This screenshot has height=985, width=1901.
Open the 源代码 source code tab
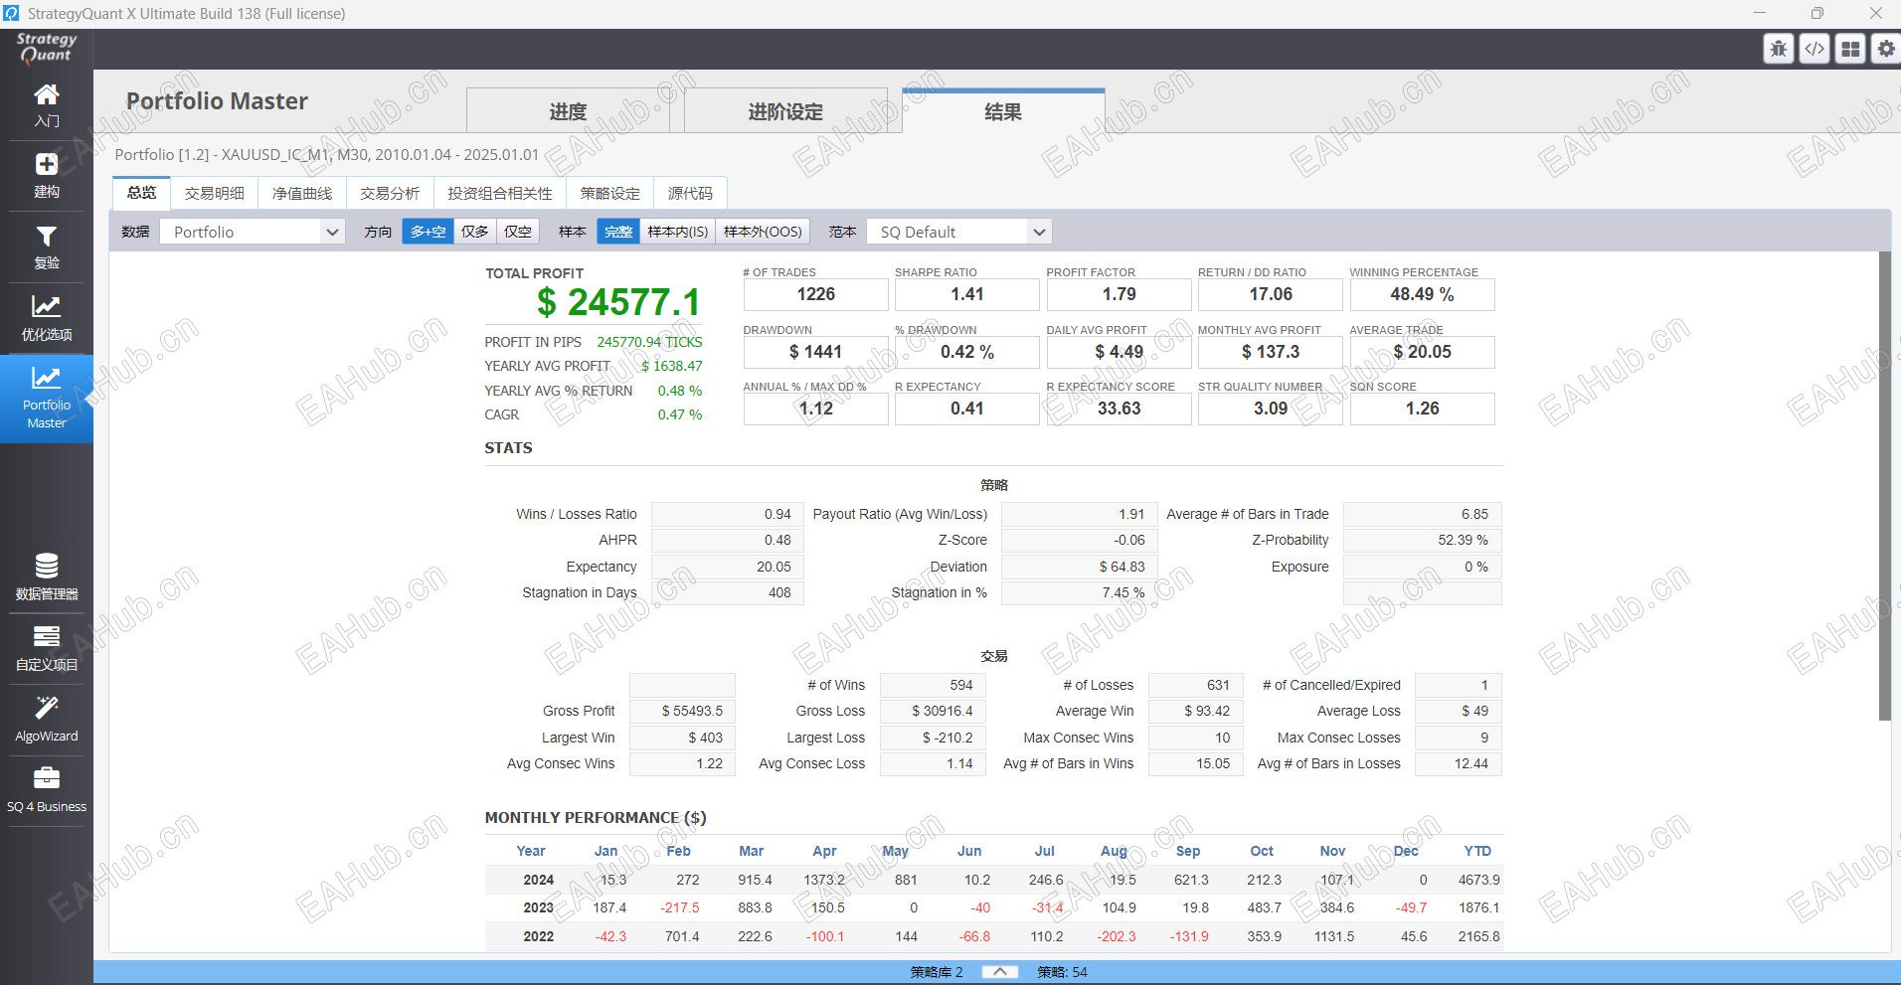690,193
